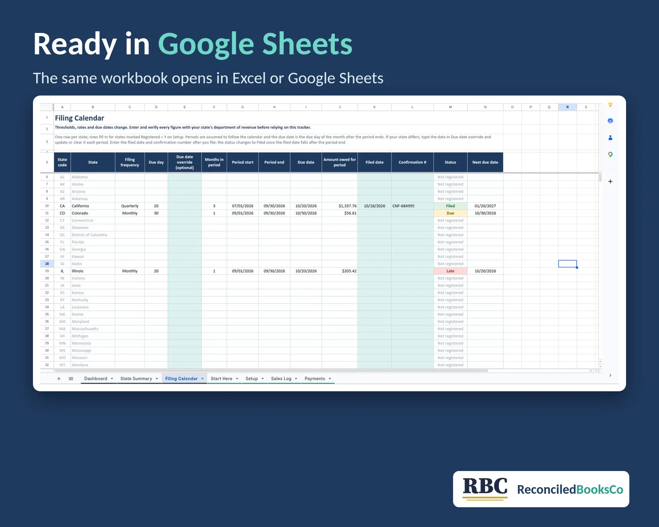Screen dimensions: 659x527
Task: Switch to the State Summary sheet tab
Action: pyautogui.click(x=136, y=379)
